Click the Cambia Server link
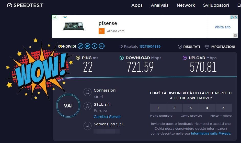Image resolution: width=241 pixels, height=143 pixels. click(x=107, y=117)
